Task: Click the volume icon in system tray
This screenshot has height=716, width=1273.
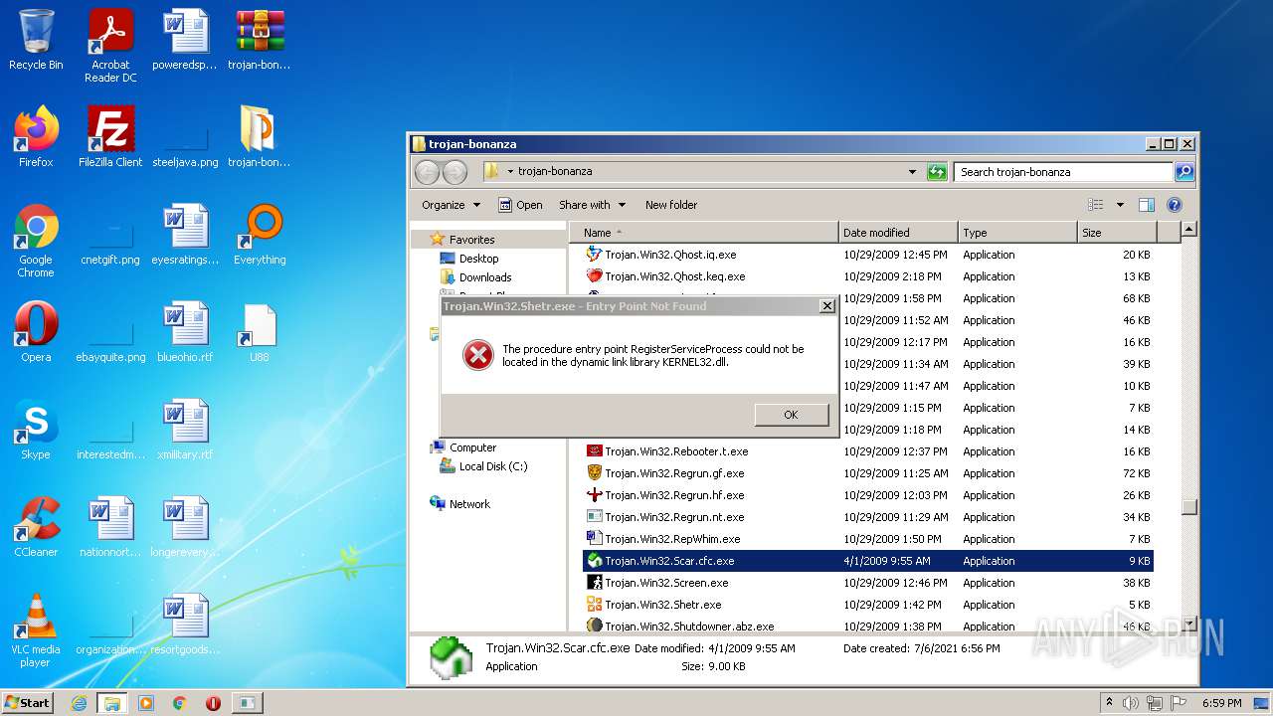Action: (1130, 703)
